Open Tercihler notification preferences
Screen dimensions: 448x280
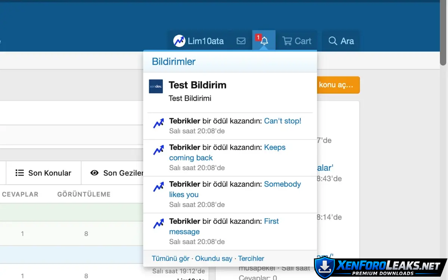click(x=251, y=258)
